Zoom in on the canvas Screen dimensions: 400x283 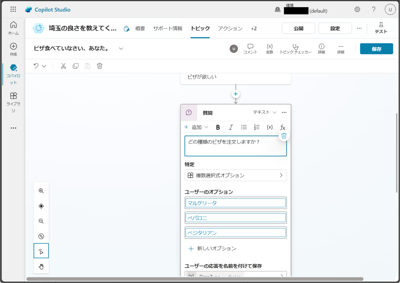pos(41,191)
